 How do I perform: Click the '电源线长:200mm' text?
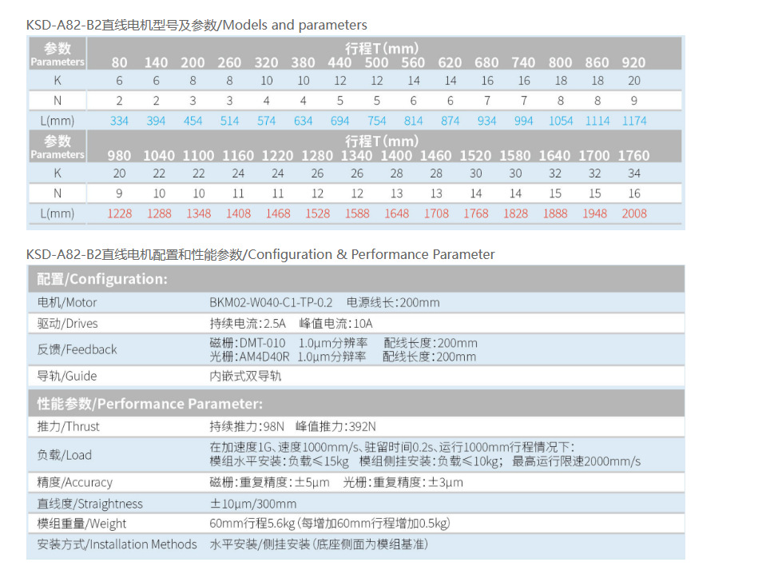pos(393,302)
